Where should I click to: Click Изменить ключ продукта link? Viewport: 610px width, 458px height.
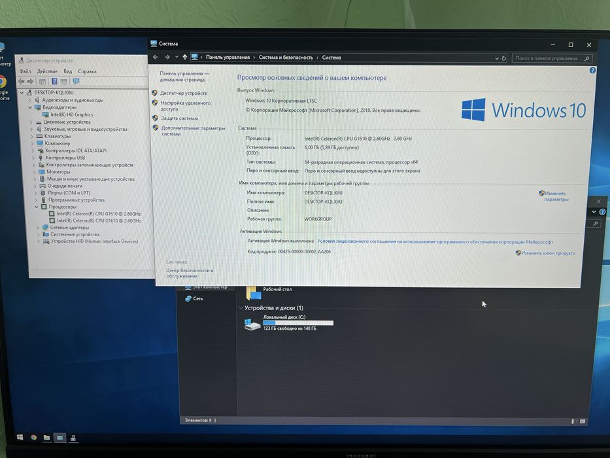tap(548, 253)
